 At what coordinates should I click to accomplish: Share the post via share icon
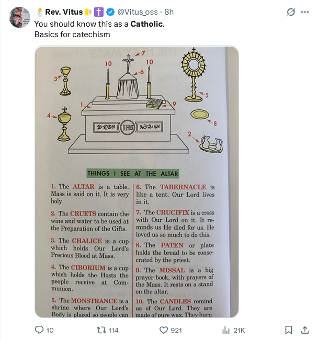(305, 330)
